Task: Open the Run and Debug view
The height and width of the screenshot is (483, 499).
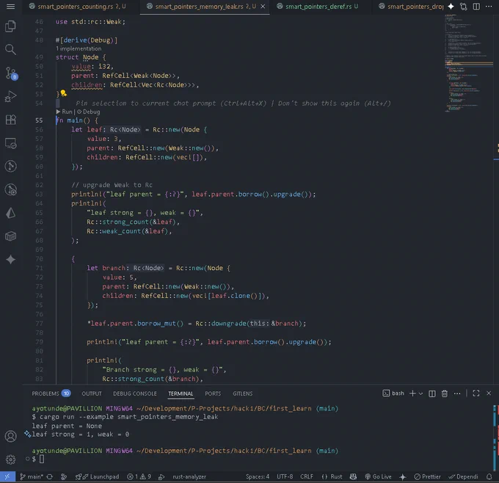Action: click(x=10, y=96)
